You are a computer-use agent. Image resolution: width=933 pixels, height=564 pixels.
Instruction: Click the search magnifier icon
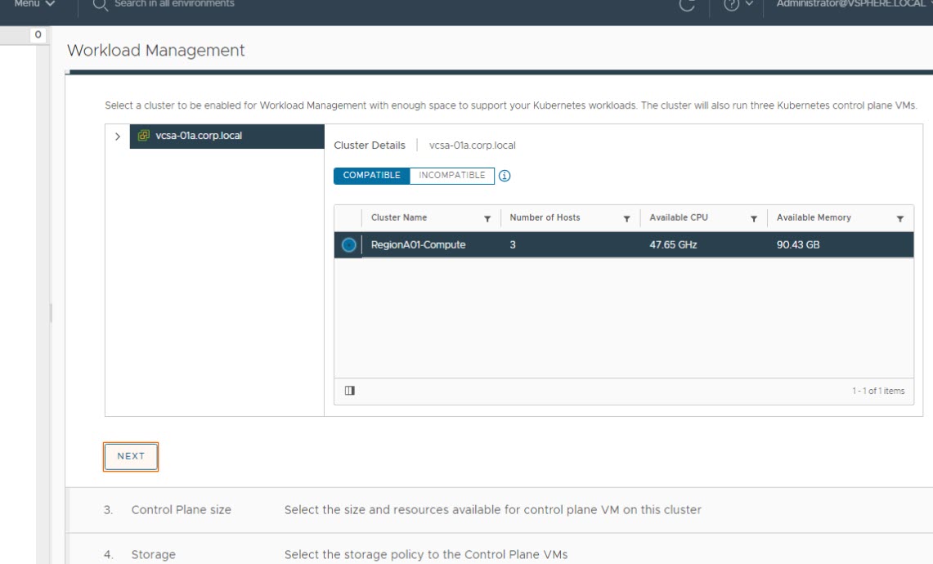[x=101, y=5]
